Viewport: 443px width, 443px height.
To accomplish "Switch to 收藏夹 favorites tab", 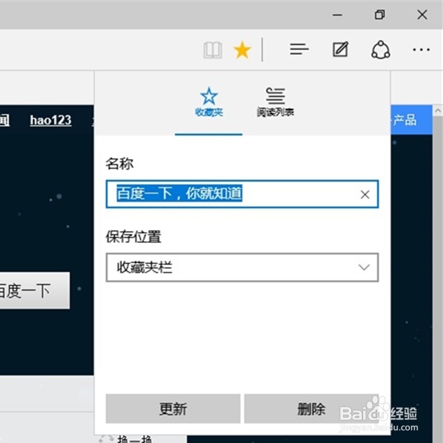I will 209,102.
